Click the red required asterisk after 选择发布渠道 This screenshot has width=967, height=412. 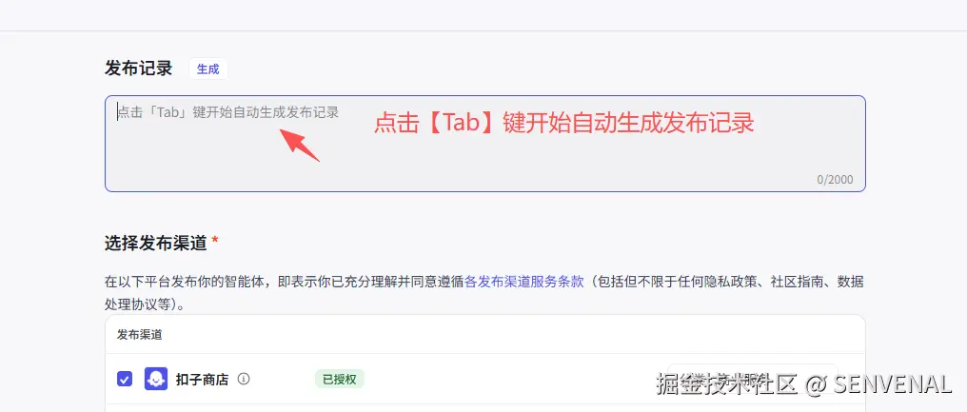[214, 241]
